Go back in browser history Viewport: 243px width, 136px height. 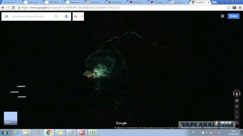[x=3, y=8]
